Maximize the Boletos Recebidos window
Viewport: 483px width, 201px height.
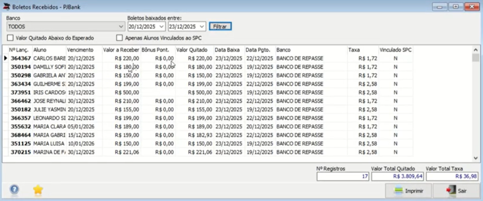pos(456,7)
